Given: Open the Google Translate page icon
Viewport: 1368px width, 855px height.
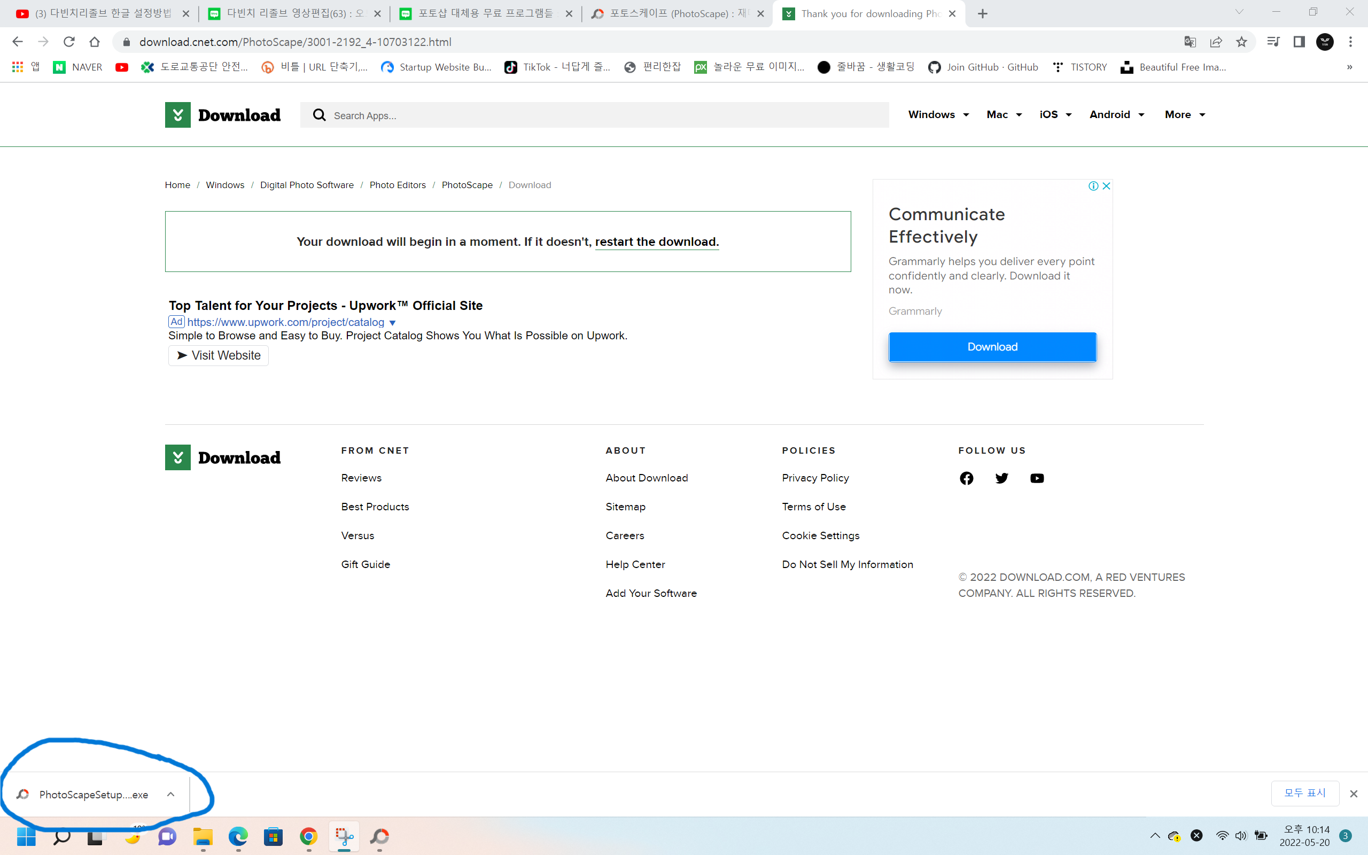Looking at the screenshot, I should coord(1190,42).
